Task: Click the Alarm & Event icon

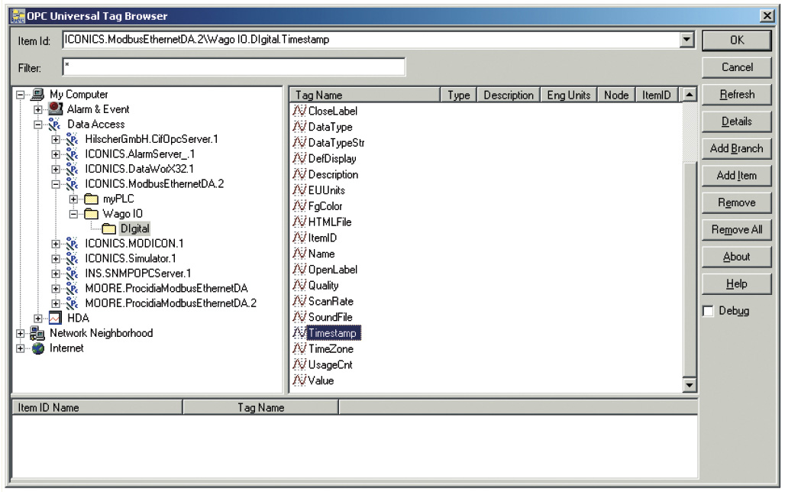Action: 56,108
